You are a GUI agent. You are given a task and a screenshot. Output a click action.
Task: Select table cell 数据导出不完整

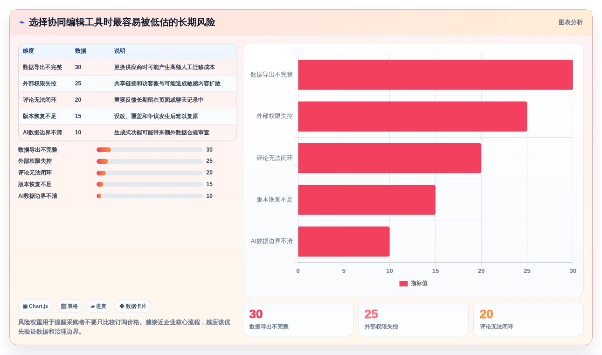click(42, 67)
